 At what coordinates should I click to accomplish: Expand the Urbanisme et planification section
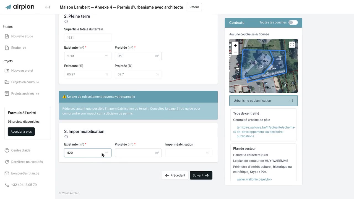pyautogui.click(x=263, y=101)
